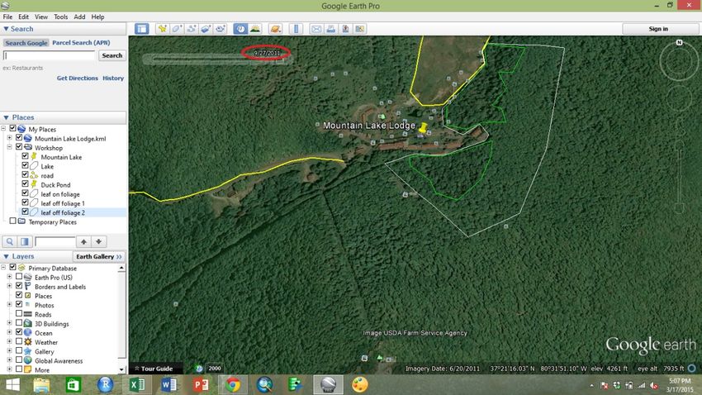Switch to Parcel Search (APN) tab
702x395 pixels.
point(81,42)
